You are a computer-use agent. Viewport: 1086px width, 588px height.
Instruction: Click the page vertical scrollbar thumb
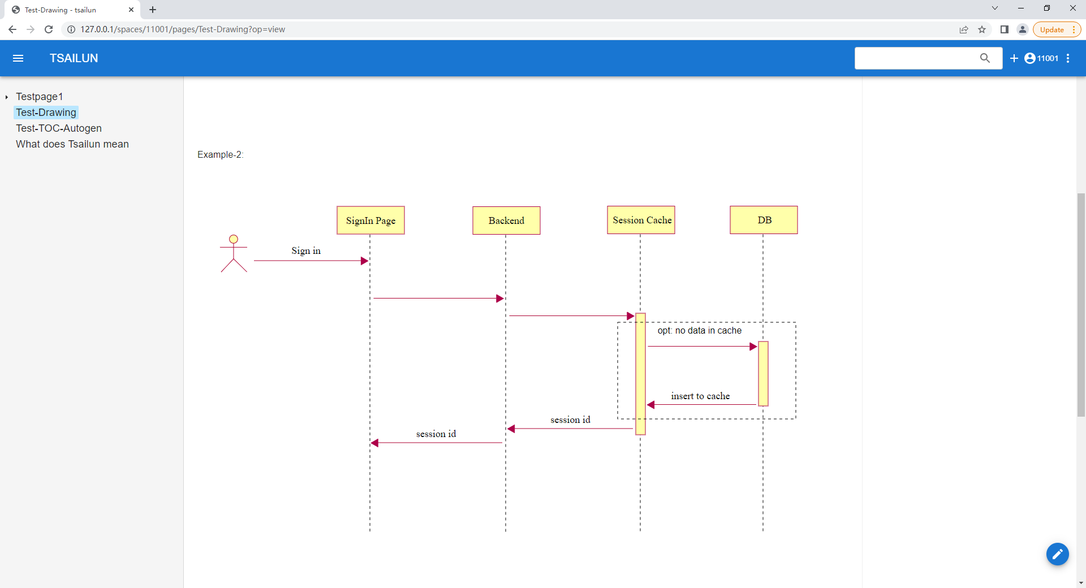(x=1081, y=305)
